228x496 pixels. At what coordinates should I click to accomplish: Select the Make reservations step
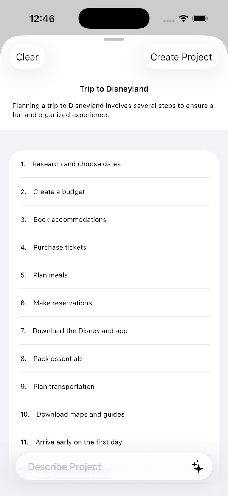pos(62,303)
